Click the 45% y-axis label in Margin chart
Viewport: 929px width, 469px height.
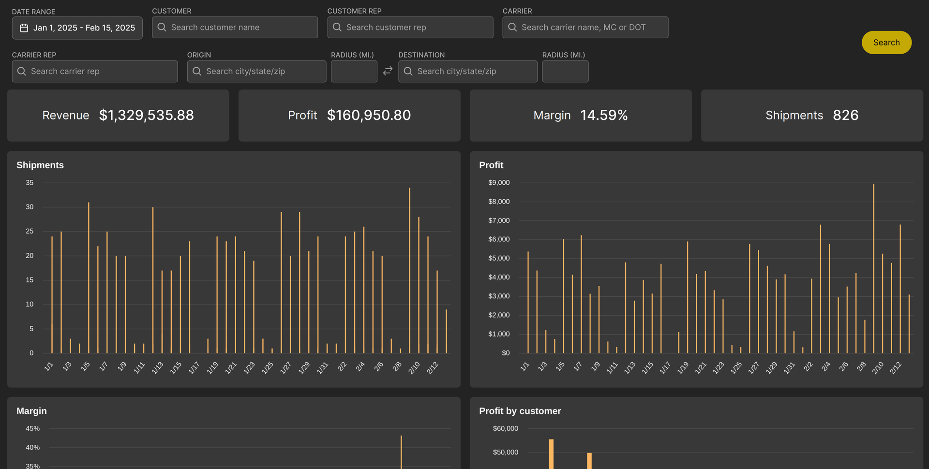pos(32,428)
